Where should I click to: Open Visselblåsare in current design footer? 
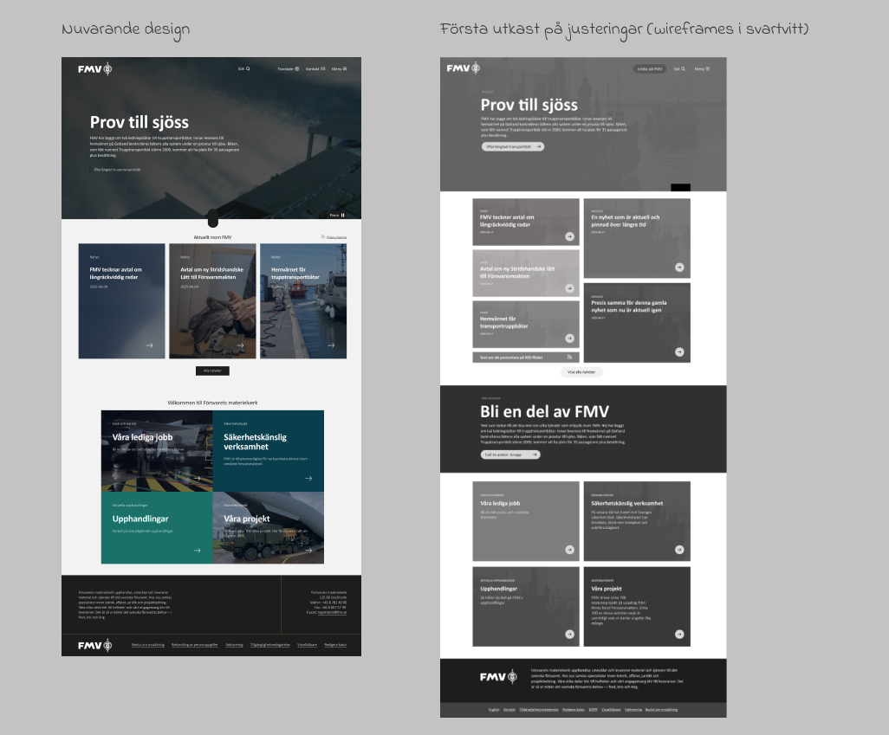(308, 645)
